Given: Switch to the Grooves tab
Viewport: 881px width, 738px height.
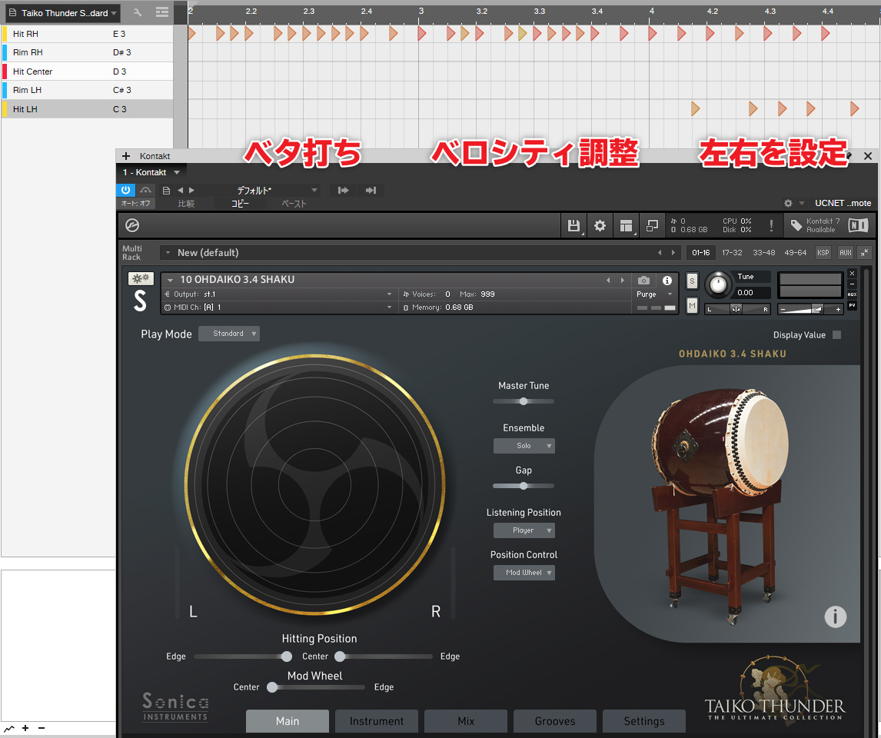Looking at the screenshot, I should (554, 721).
